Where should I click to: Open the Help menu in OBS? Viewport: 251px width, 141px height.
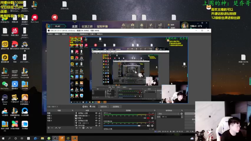[x=100, y=34]
